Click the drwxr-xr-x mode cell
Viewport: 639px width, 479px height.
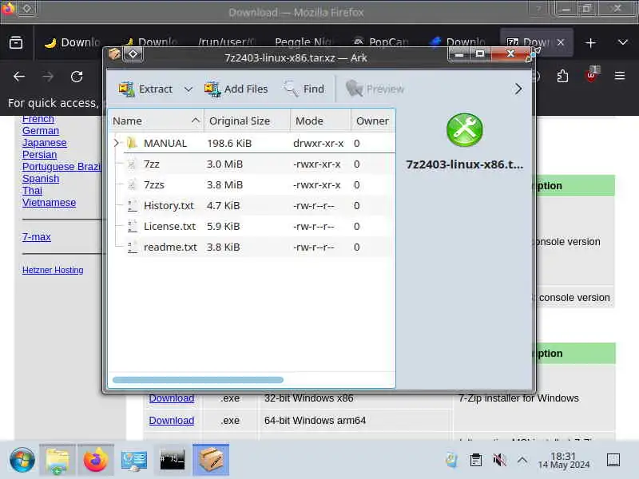coord(318,144)
